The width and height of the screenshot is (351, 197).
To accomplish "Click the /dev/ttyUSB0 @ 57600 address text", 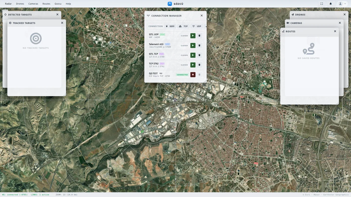I will (x=160, y=47).
